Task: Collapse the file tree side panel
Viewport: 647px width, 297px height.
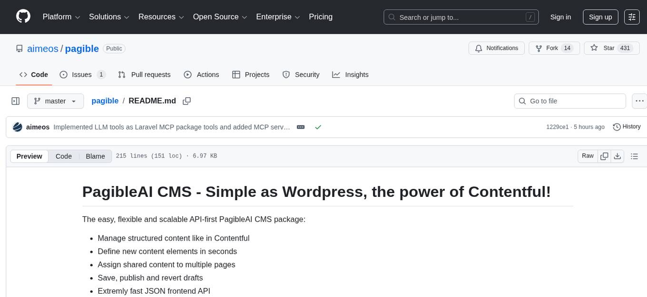Action: tap(15, 101)
